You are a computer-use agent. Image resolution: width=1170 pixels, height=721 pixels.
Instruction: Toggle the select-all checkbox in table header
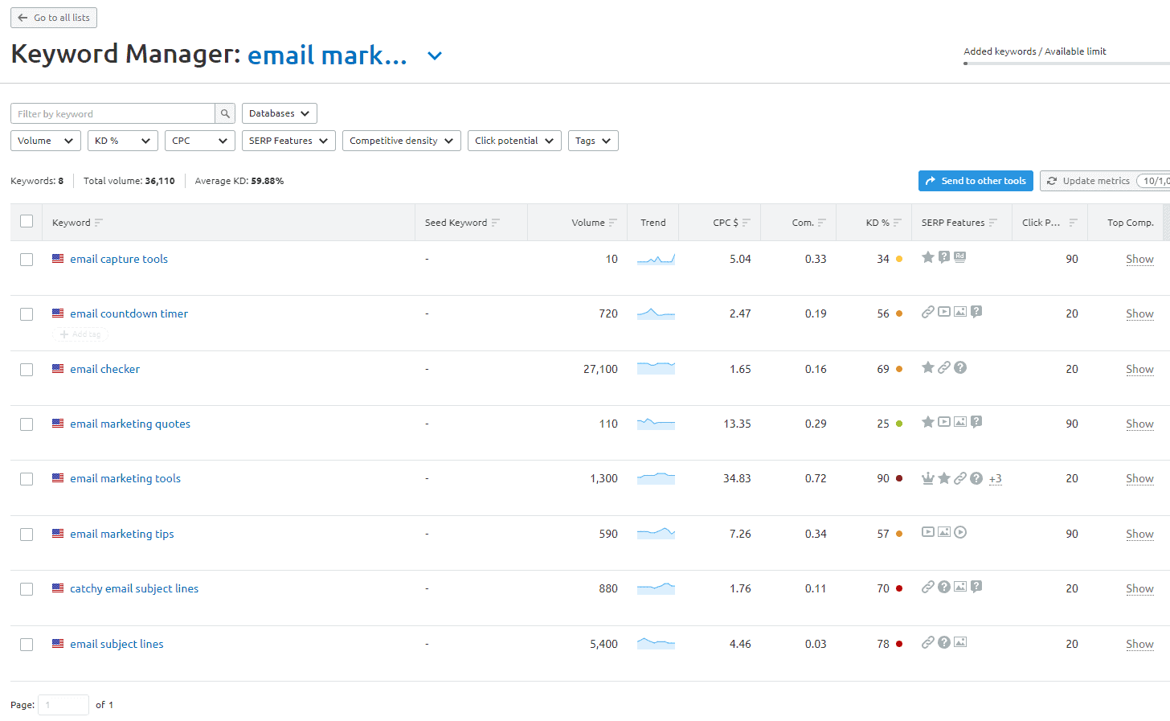click(27, 221)
